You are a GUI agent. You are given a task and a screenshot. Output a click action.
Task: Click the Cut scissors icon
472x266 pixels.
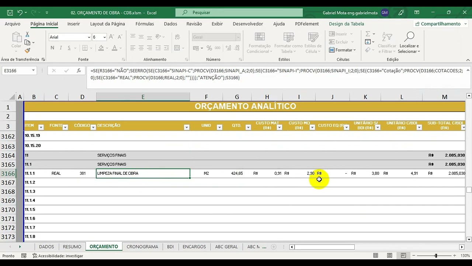pyautogui.click(x=27, y=34)
